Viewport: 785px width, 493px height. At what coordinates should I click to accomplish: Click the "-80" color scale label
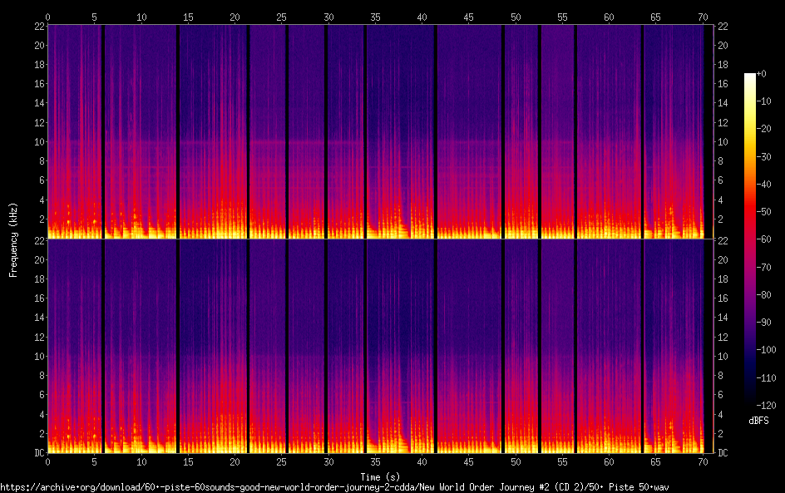point(763,295)
